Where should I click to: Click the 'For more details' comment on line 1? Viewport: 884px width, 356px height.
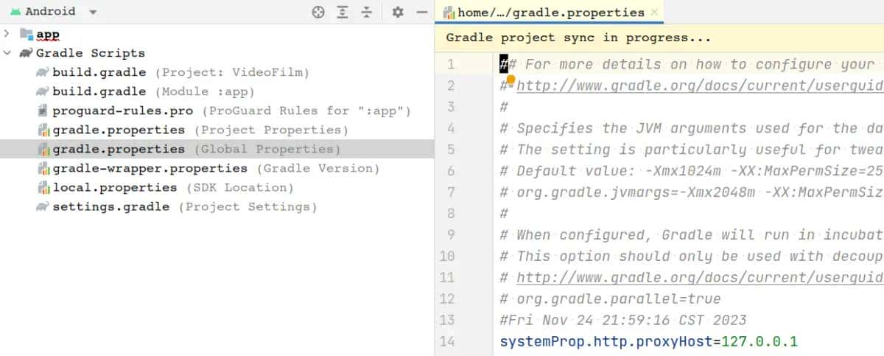(692, 64)
